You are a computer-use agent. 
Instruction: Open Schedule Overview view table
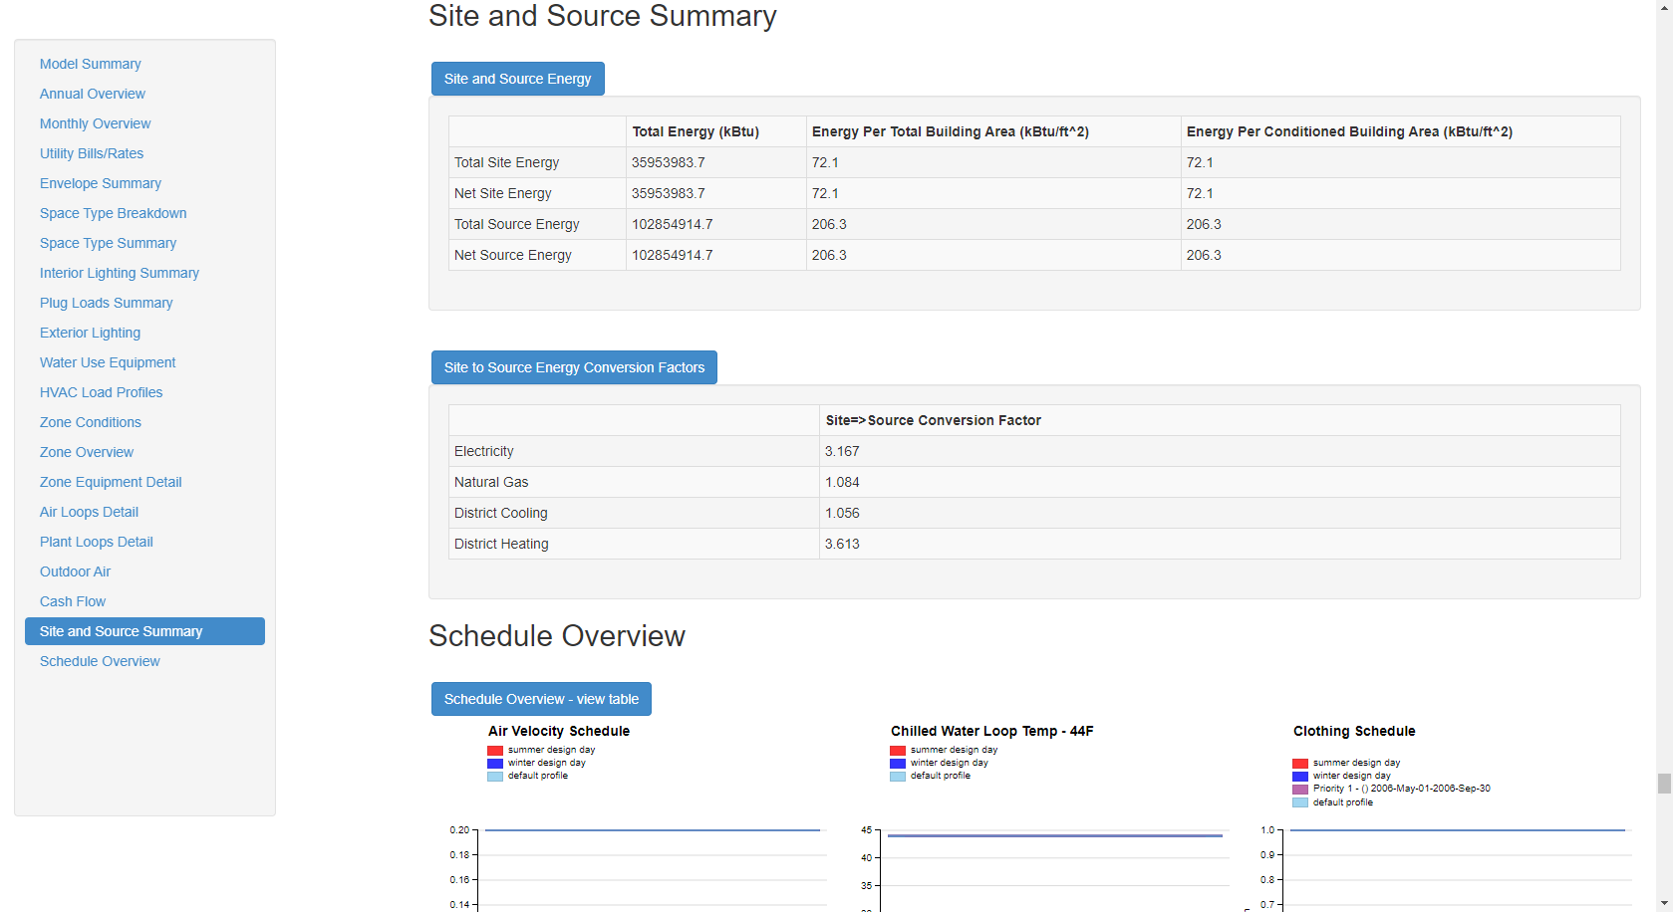pos(541,698)
